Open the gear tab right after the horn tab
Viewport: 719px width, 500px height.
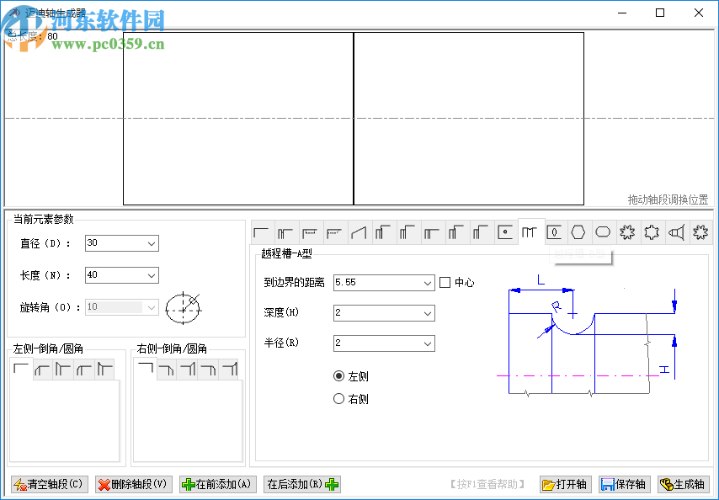coord(700,233)
